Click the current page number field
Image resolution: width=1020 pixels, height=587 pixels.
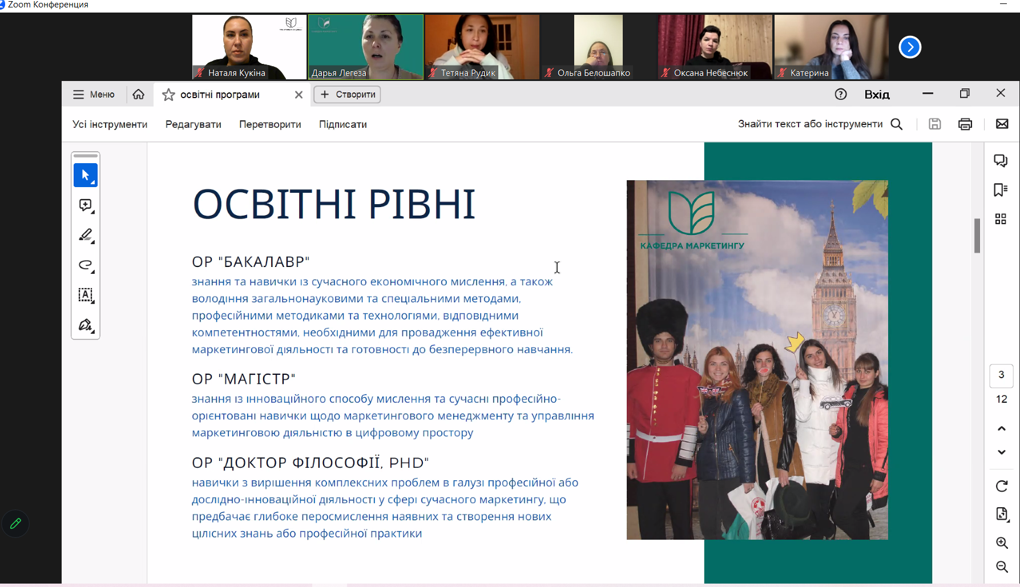click(1001, 375)
